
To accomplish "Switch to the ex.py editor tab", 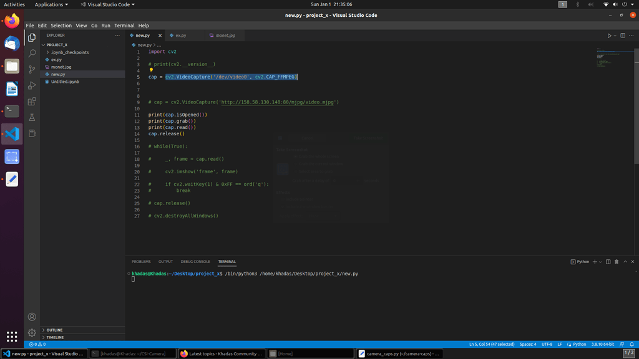I will pyautogui.click(x=180, y=36).
